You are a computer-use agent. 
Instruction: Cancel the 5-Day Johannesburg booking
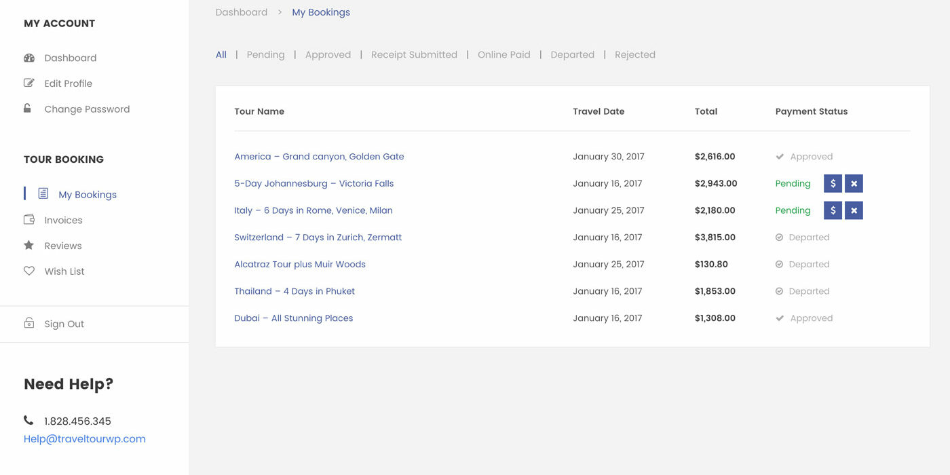coord(854,183)
